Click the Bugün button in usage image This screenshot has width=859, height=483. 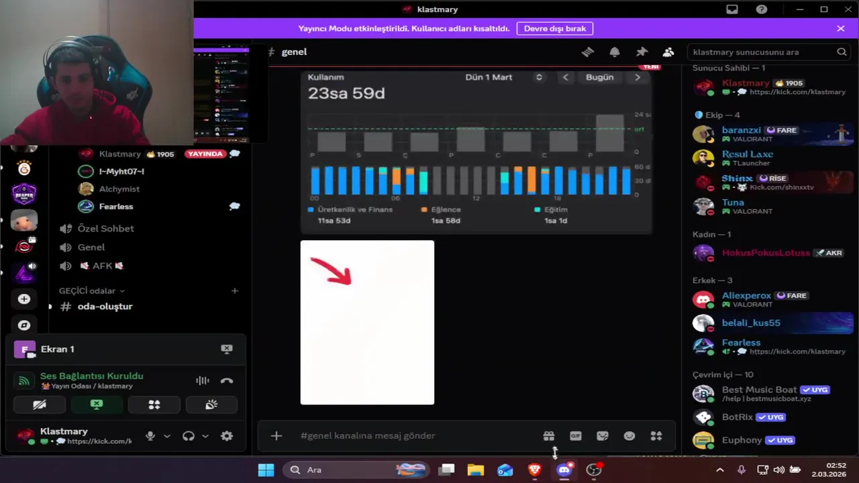tap(599, 77)
